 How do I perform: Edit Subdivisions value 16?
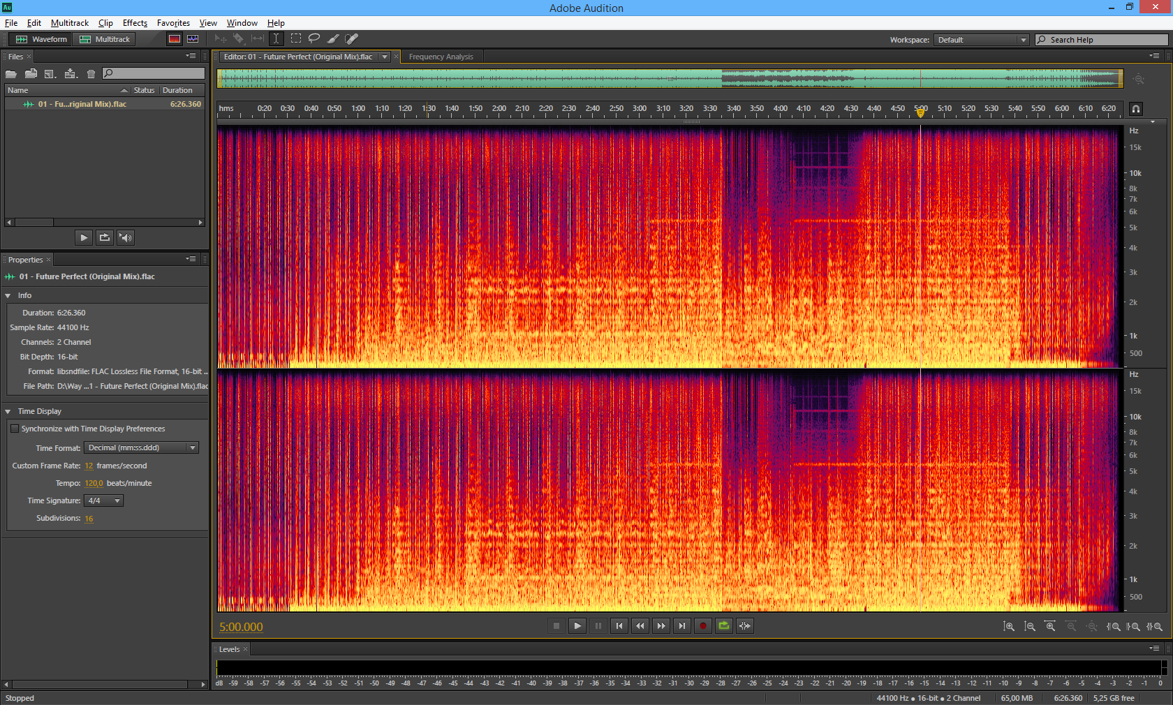(89, 518)
